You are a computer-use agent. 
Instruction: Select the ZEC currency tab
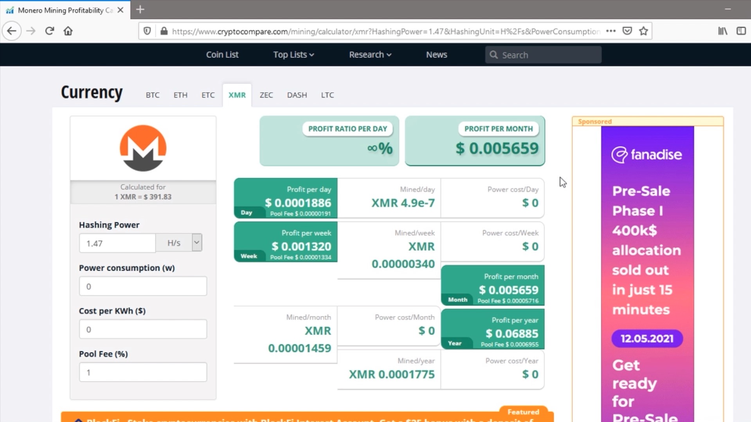coord(266,95)
